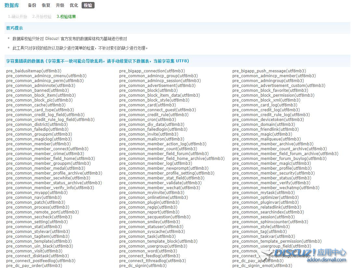Image resolution: width=352 pixels, height=268 pixels.
Task: Click pre_bigapp_push_message table entry
Action: pos(269,71)
